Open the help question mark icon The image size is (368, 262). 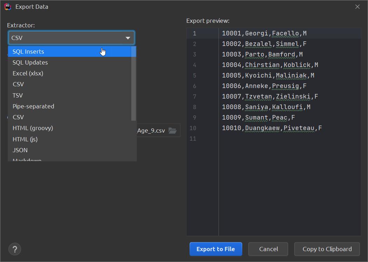click(x=15, y=249)
